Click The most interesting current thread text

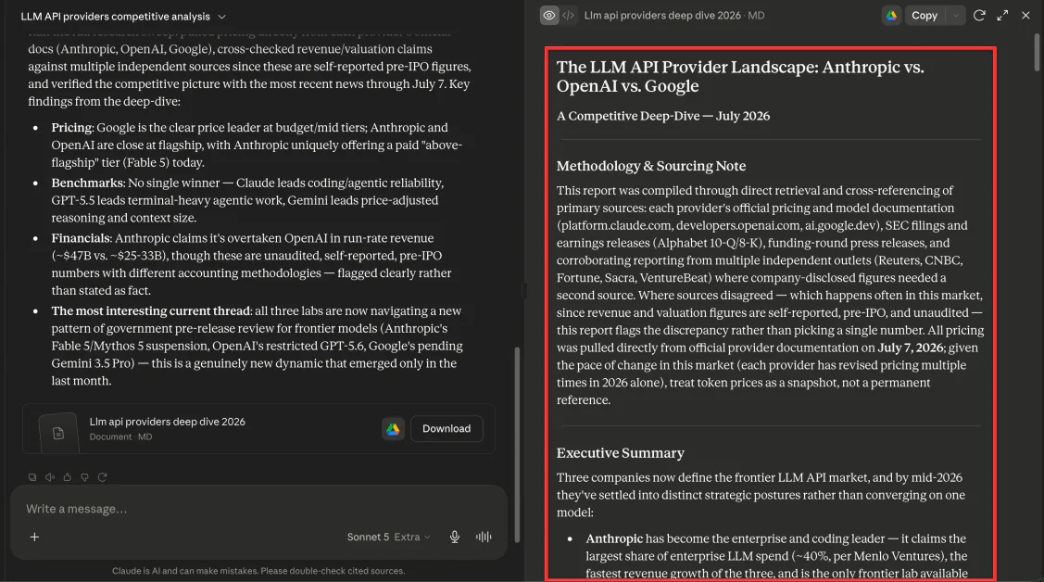point(151,311)
